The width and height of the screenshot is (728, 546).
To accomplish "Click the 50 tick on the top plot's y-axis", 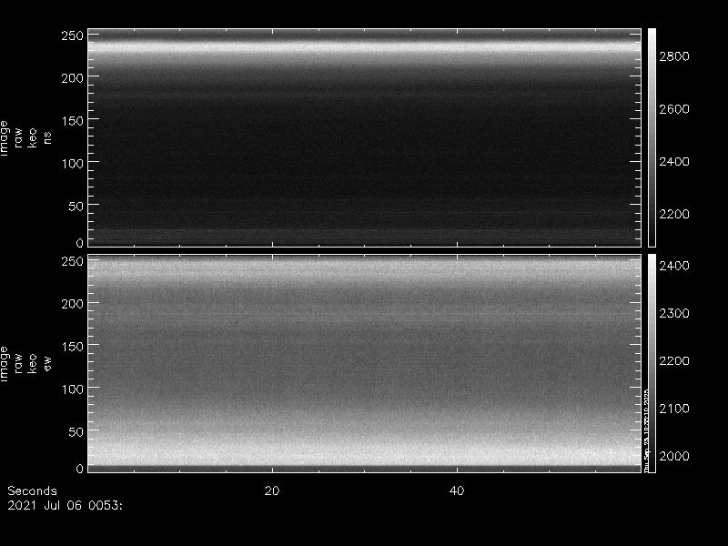I will (x=72, y=206).
